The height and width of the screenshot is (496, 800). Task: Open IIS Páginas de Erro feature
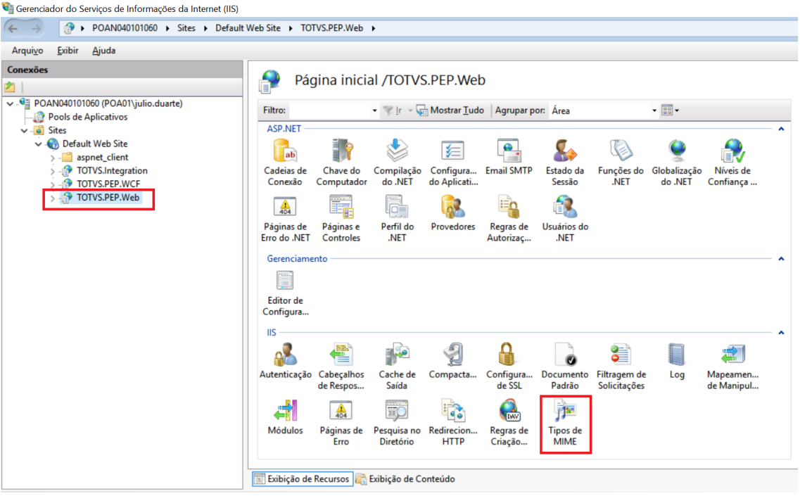pyautogui.click(x=341, y=423)
